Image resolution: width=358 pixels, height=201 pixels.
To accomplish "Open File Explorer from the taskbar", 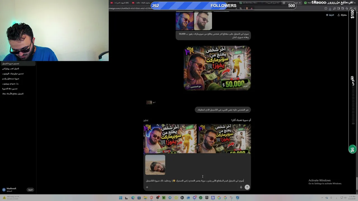I will (145, 198).
